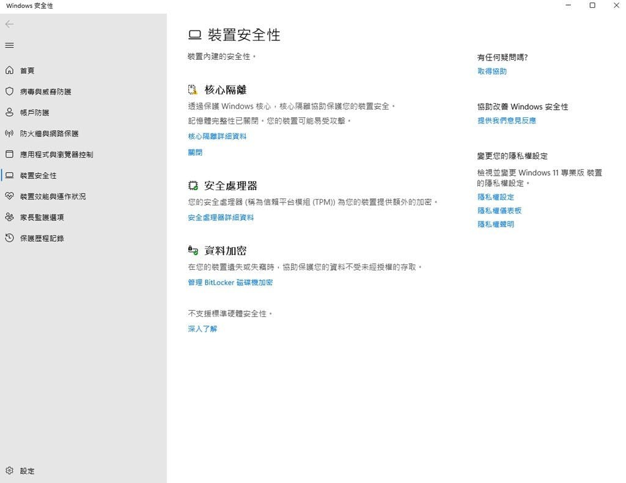Click the account protection person icon
This screenshot has width=626, height=483.
(x=9, y=112)
